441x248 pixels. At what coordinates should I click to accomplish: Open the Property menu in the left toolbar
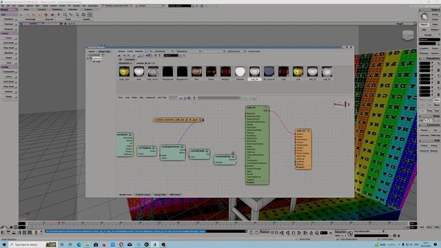(x=9, y=29)
